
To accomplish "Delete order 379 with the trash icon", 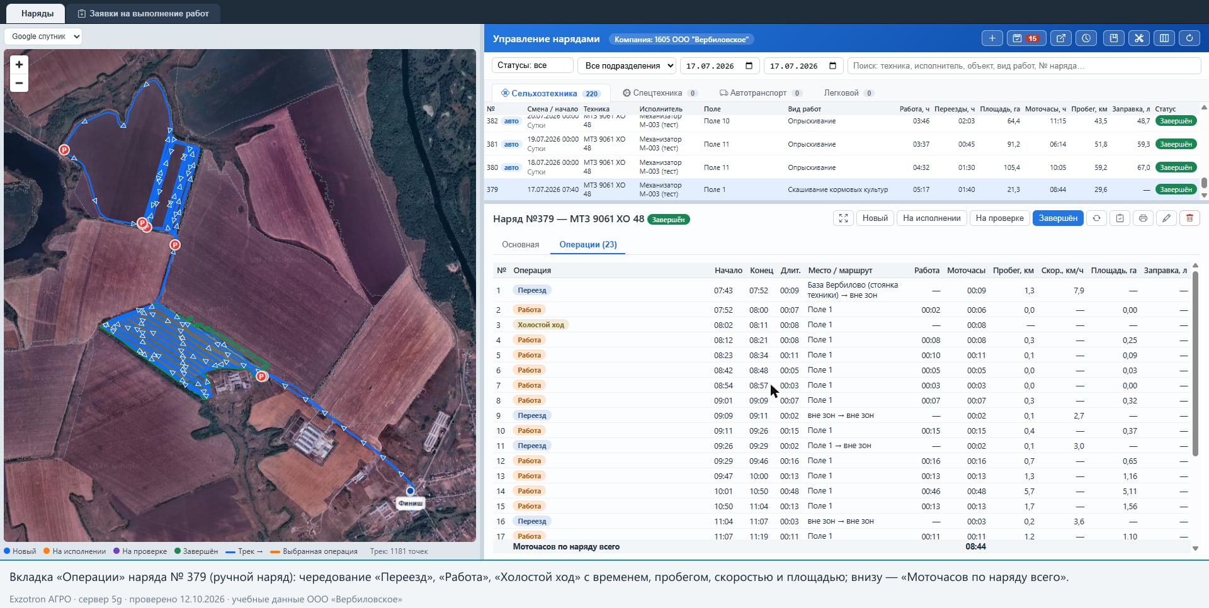I will coord(1189,218).
